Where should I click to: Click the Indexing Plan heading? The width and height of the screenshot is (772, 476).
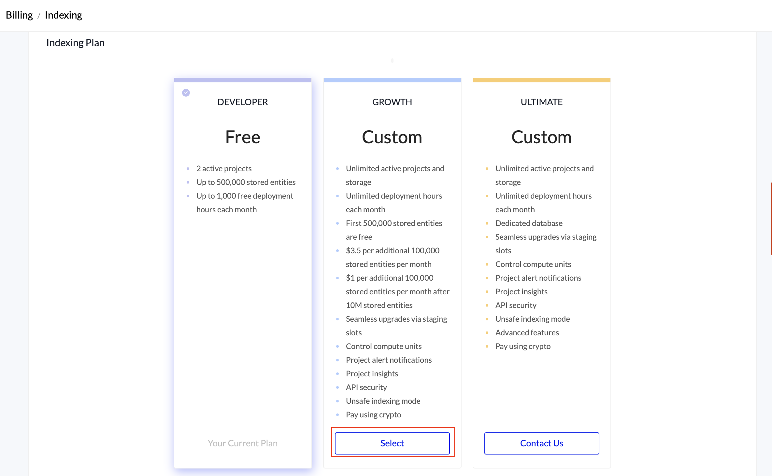click(x=75, y=43)
